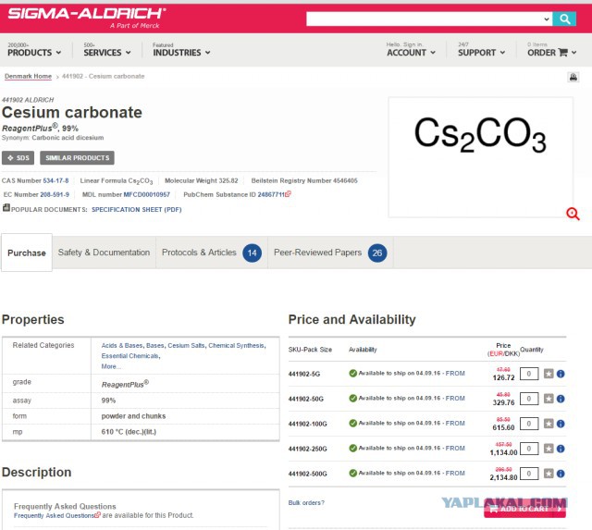Screen dimensions: 592x530
Task: Click favorite star icon for 441902-5G
Action: point(549,374)
